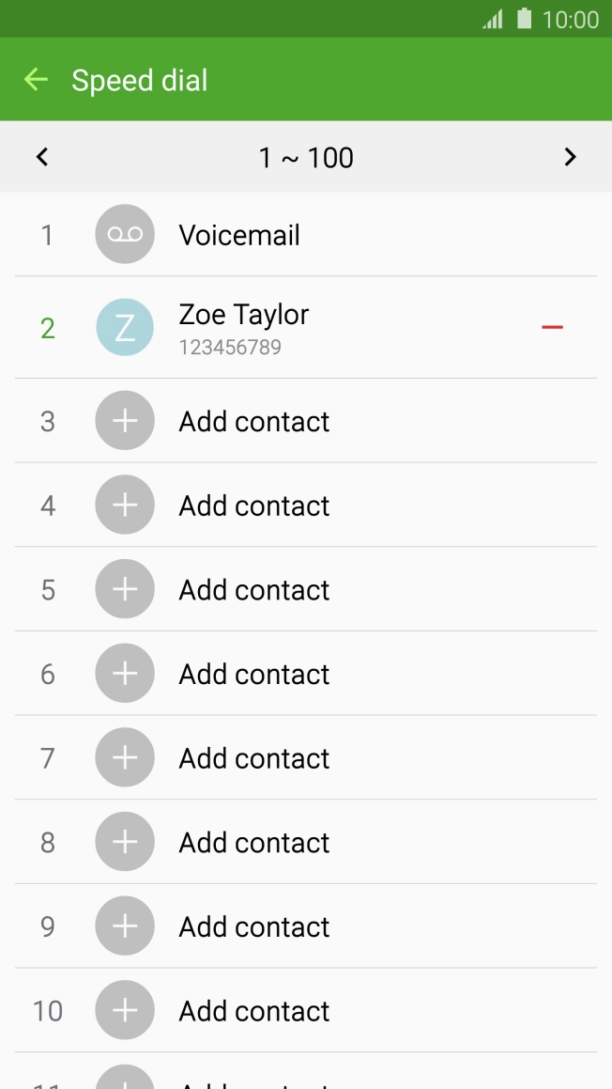Tap the back arrow in Speed dial header

[36, 80]
